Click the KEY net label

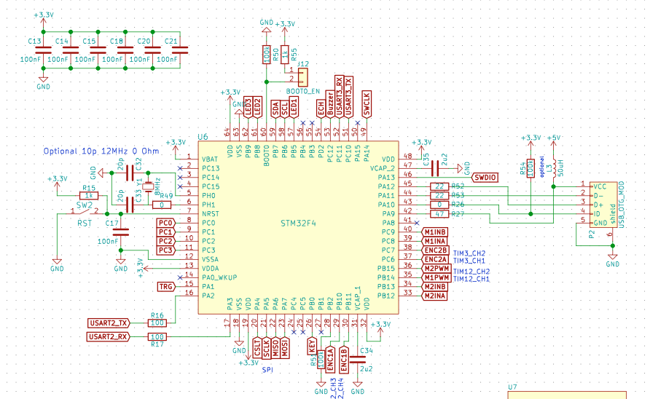tap(312, 346)
